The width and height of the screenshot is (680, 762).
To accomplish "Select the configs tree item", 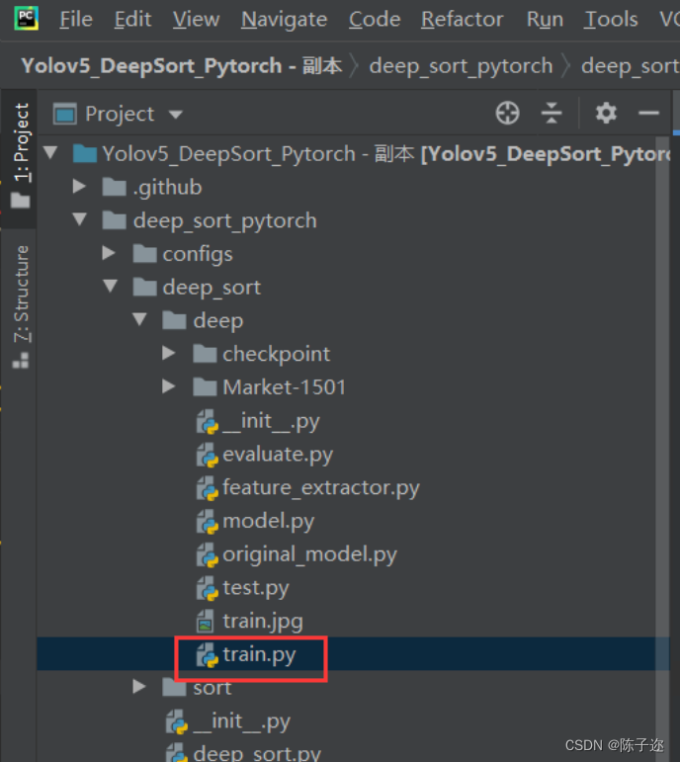I will point(198,254).
